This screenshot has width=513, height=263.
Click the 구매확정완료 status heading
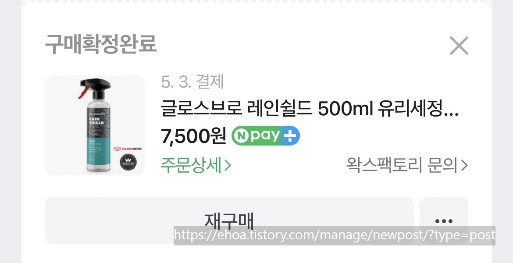coord(101,44)
